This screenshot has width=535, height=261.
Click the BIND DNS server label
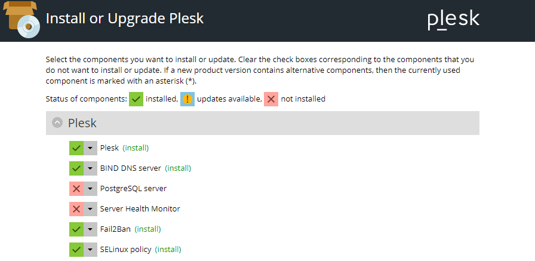coord(130,168)
